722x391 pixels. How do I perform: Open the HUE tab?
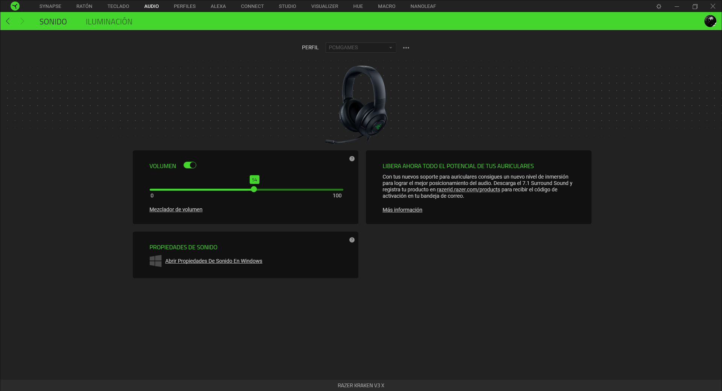[x=358, y=6]
